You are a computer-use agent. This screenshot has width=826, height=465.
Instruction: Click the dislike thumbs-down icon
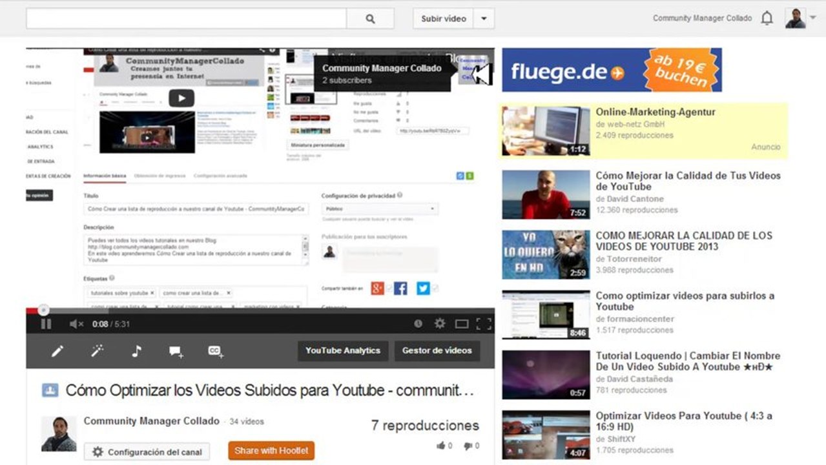[x=467, y=446]
